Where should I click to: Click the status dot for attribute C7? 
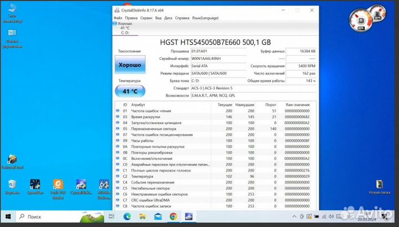pos(117,200)
